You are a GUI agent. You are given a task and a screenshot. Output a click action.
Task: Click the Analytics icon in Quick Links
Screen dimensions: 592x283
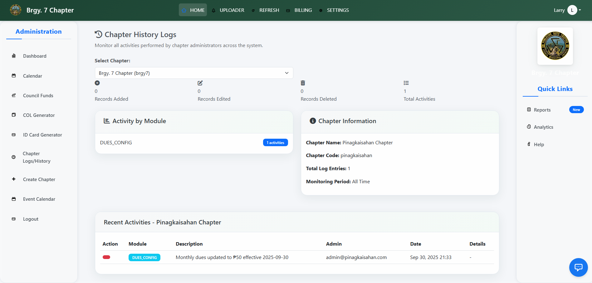pyautogui.click(x=529, y=127)
